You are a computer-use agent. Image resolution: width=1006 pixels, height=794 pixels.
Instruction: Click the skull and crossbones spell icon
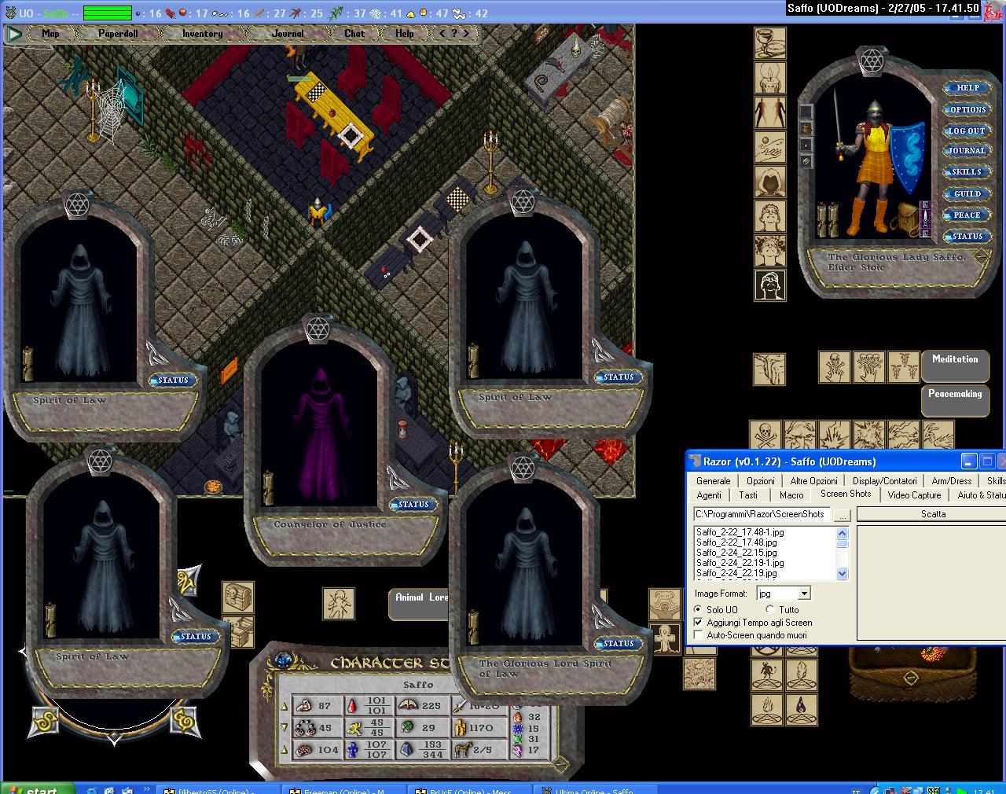765,435
